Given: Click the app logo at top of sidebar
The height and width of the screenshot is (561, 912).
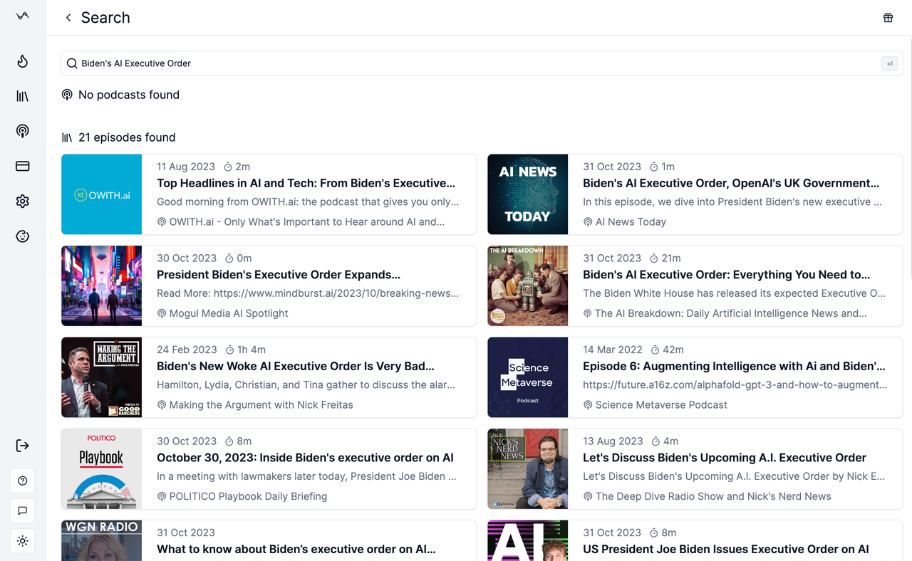Looking at the screenshot, I should pyautogui.click(x=23, y=16).
